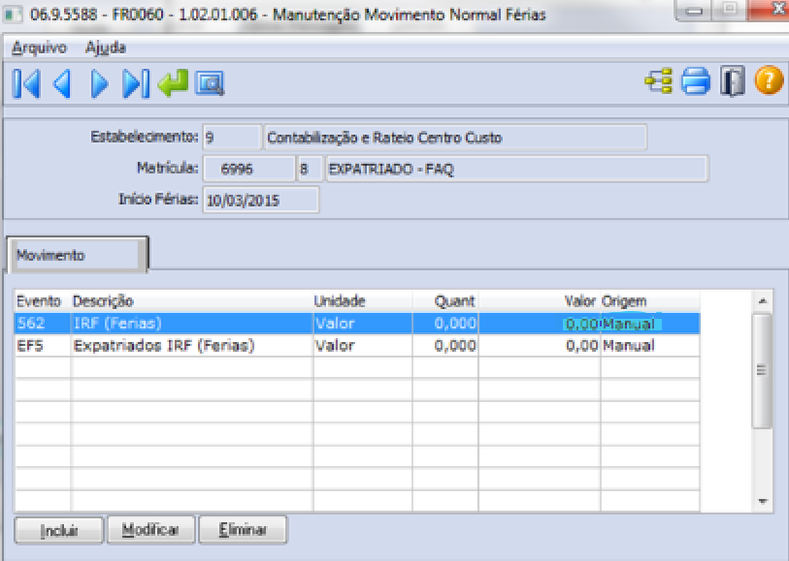Open the Ajuda menu

point(106,47)
